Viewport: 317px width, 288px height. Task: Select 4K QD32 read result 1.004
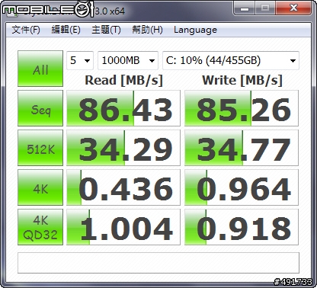click(x=123, y=227)
